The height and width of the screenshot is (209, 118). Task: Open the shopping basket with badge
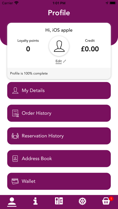[x=107, y=201]
